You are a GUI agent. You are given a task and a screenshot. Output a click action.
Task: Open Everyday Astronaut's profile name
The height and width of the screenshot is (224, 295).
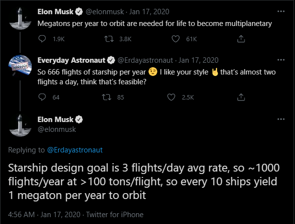(x=71, y=60)
